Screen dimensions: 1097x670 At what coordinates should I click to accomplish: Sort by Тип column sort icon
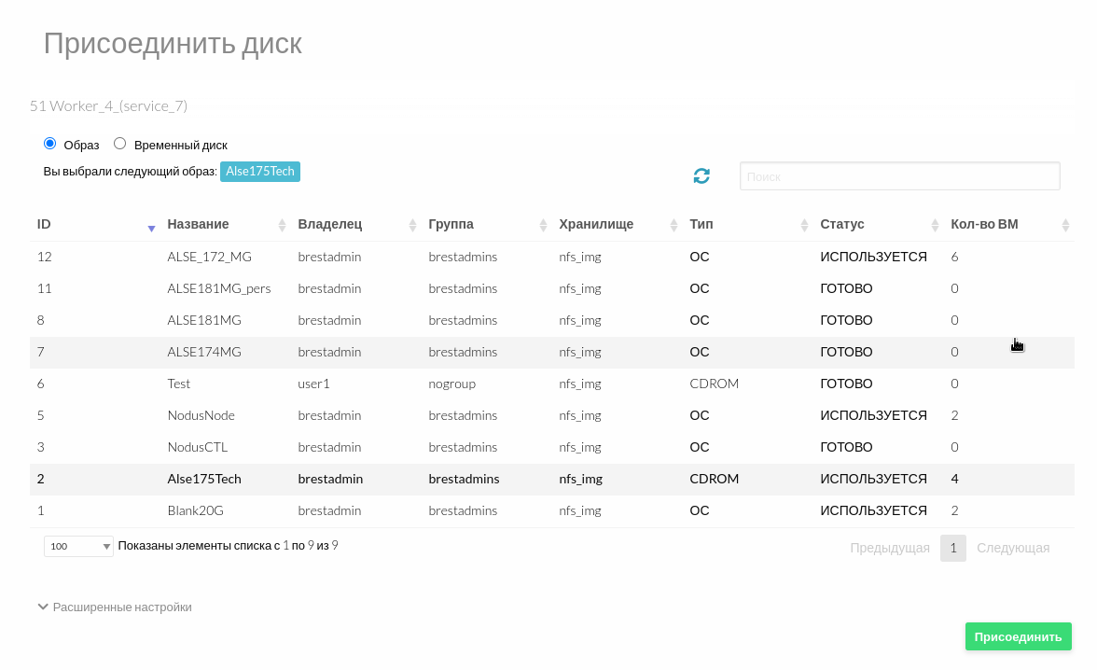(804, 225)
